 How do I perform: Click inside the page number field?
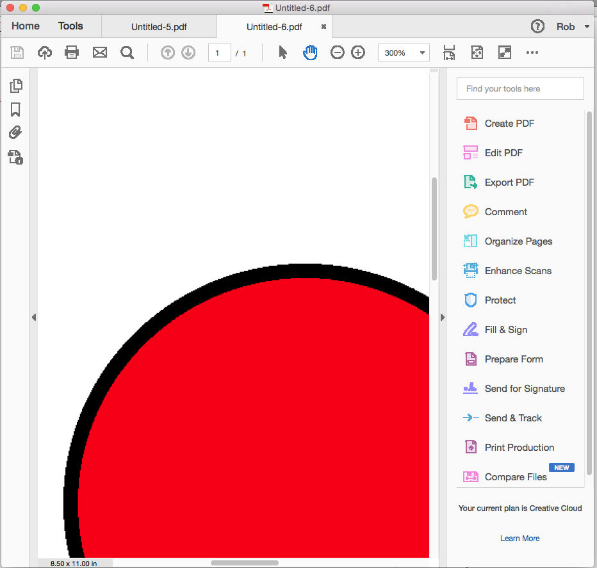219,53
